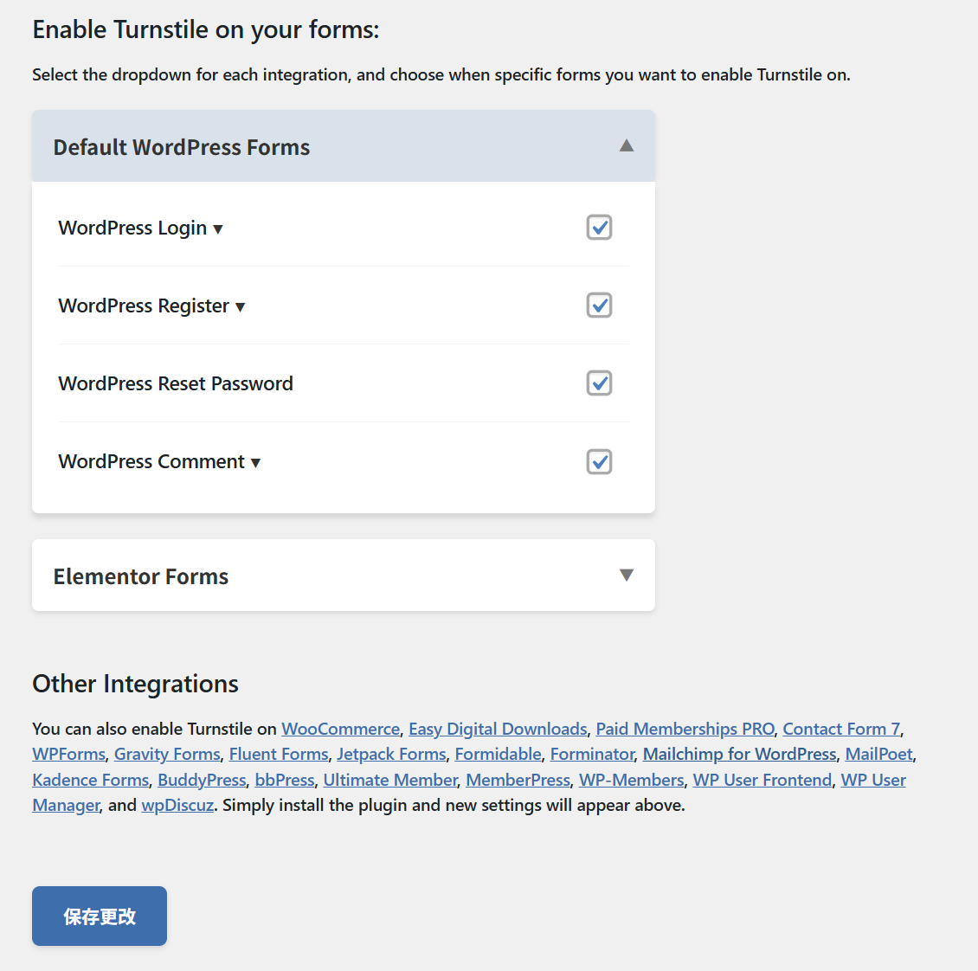The height and width of the screenshot is (971, 978).
Task: Click the Jetpack Forms link
Action: 391,754
